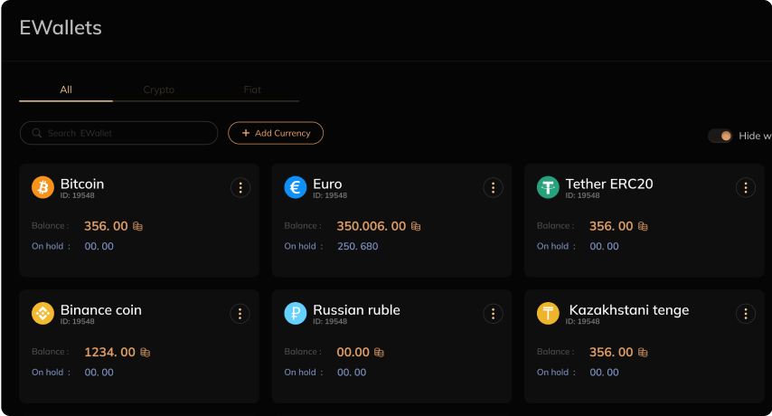Click the Tether ERC20 logo icon
This screenshot has width=772, height=416.
click(548, 187)
